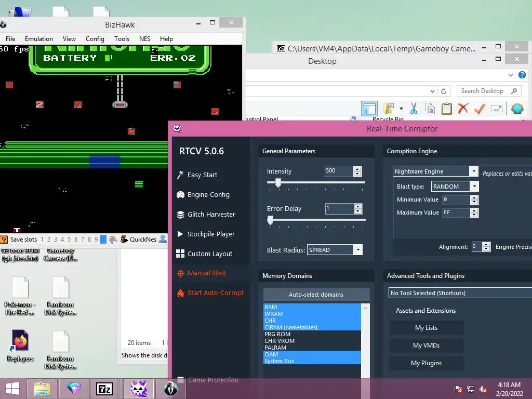The width and height of the screenshot is (532, 399).
Task: Toggle the preview pane layout icon in Explorer
Action: (369, 109)
